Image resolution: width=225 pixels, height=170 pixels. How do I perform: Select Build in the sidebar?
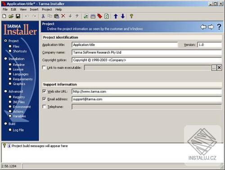pyautogui.click(x=12, y=124)
